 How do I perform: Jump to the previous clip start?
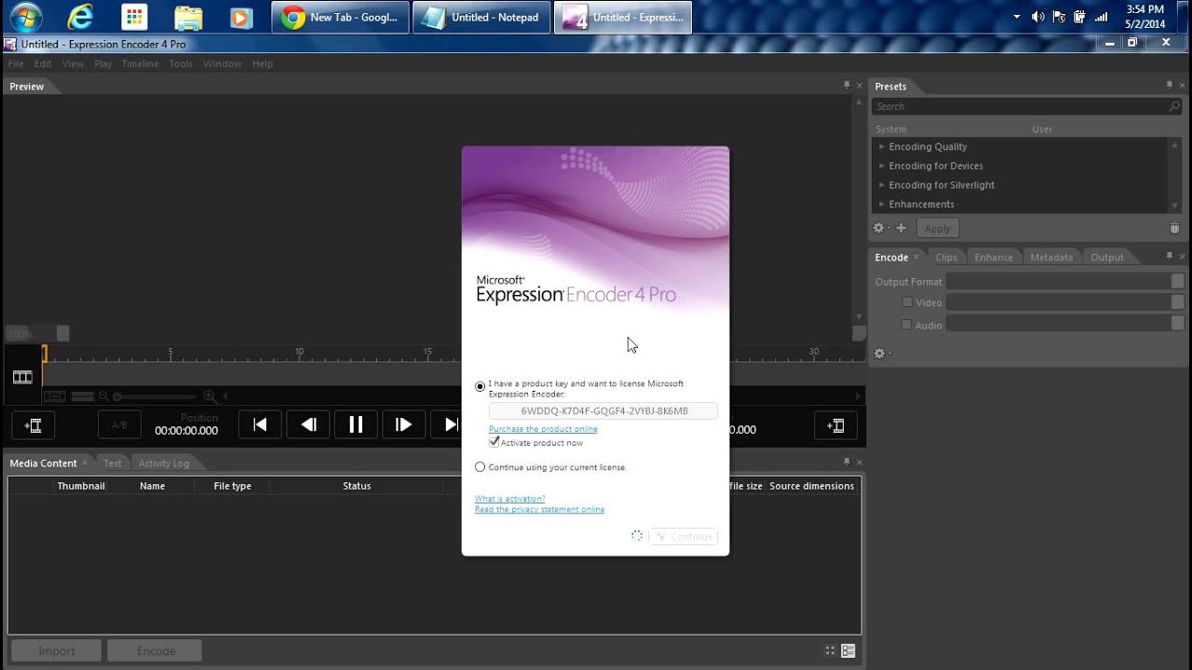pyautogui.click(x=261, y=424)
